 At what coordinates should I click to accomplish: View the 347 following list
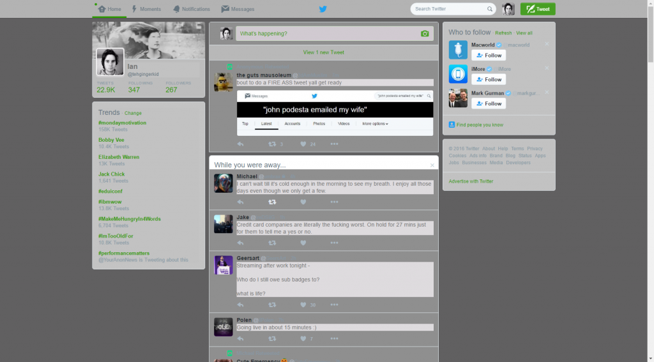[134, 89]
